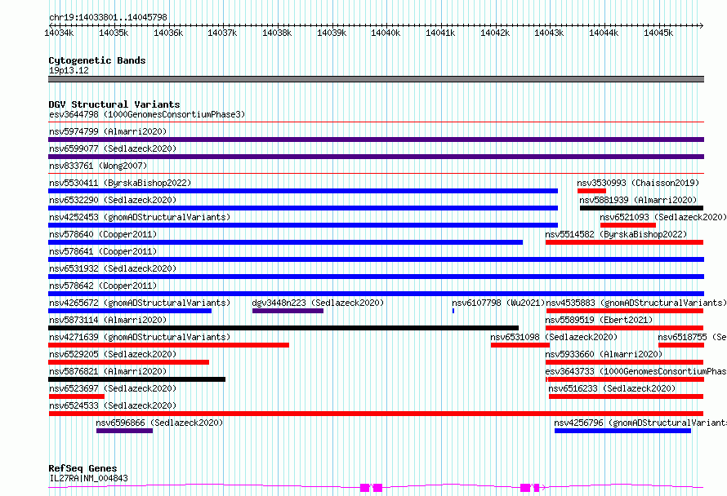
Task: Open the nsv6599077 Sedlazeck2020 label
Action: 113,148
